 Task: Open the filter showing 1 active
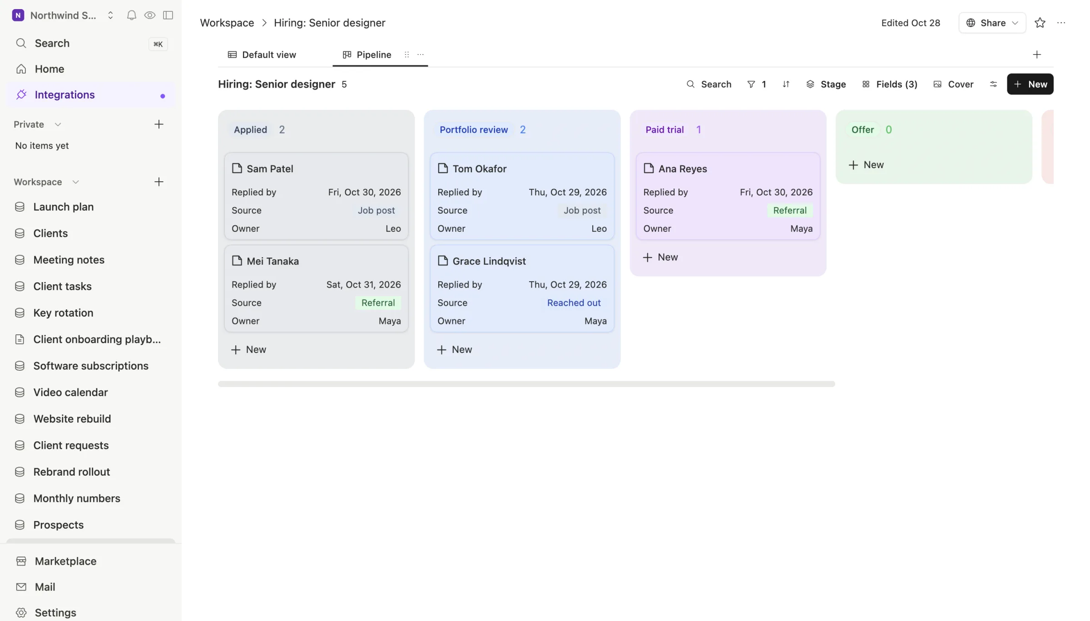(x=757, y=84)
